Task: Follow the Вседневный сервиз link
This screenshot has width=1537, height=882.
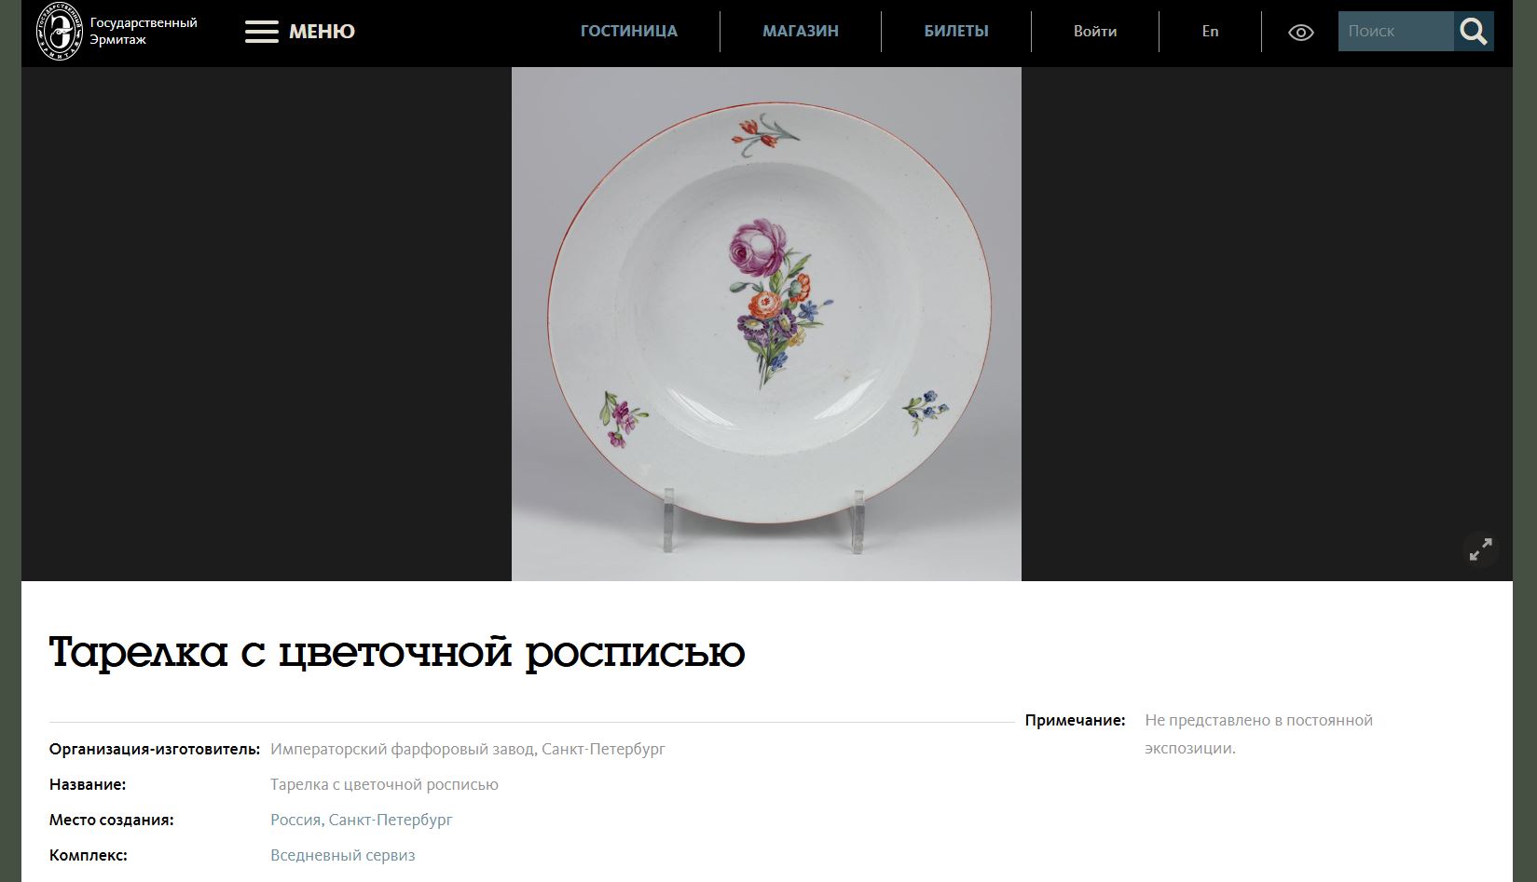Action: [x=343, y=855]
